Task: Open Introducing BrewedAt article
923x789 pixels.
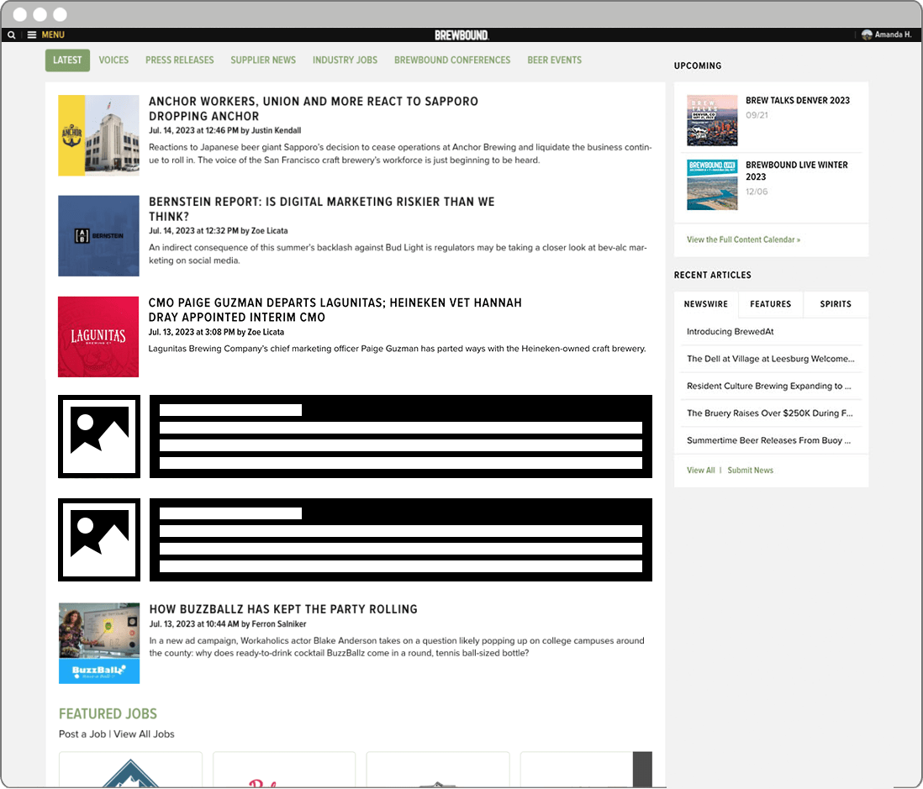Action: coord(730,332)
